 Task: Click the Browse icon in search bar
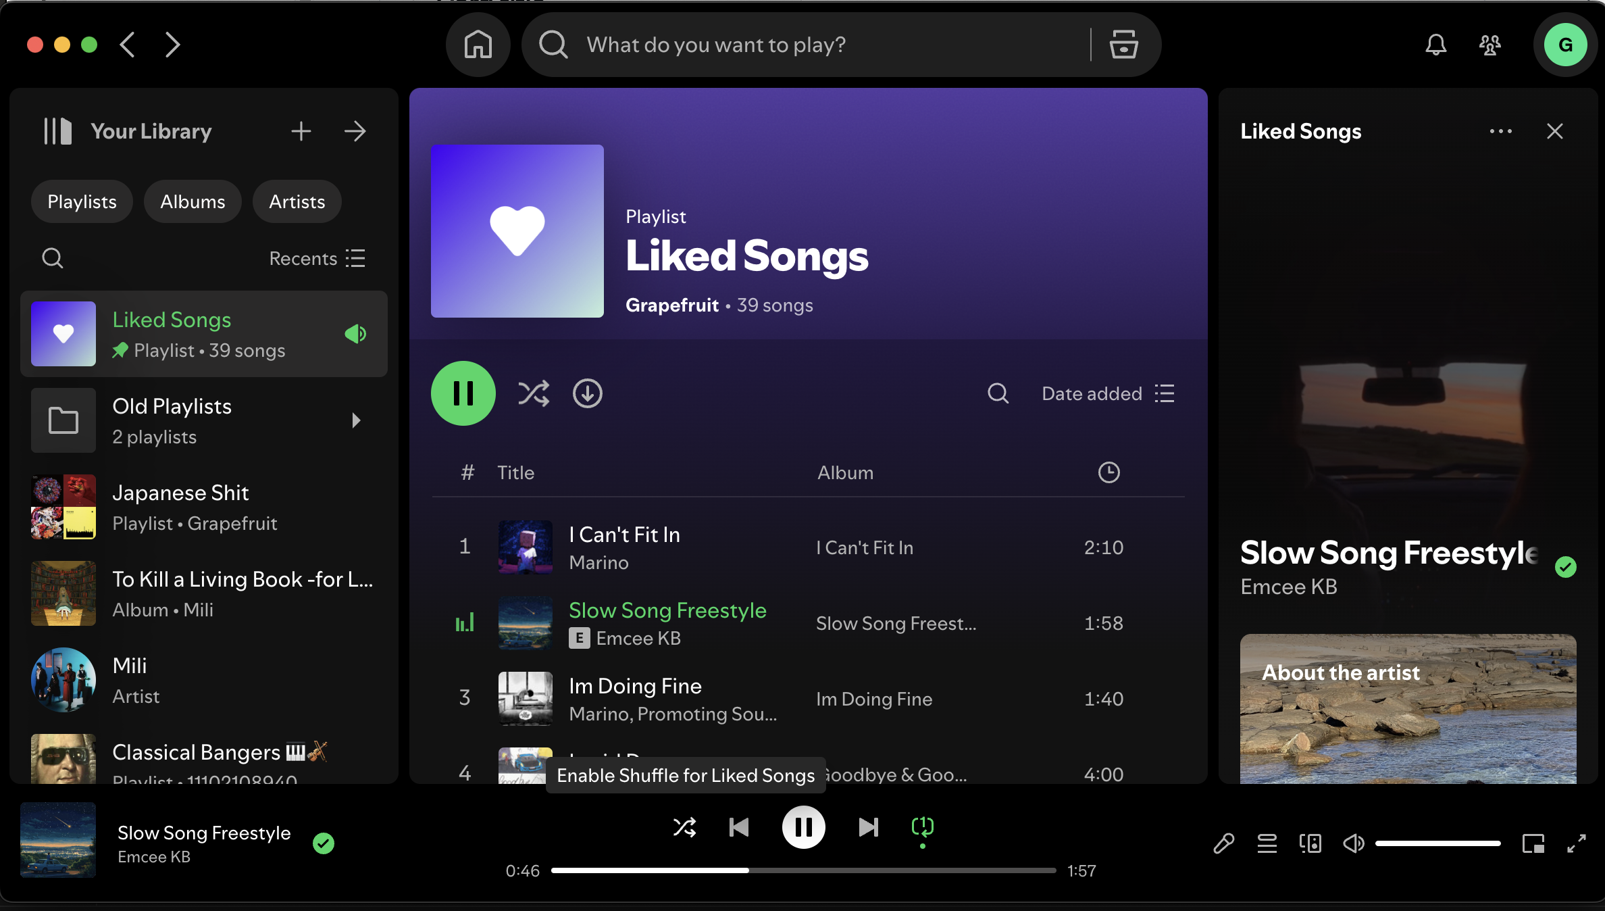(1123, 45)
